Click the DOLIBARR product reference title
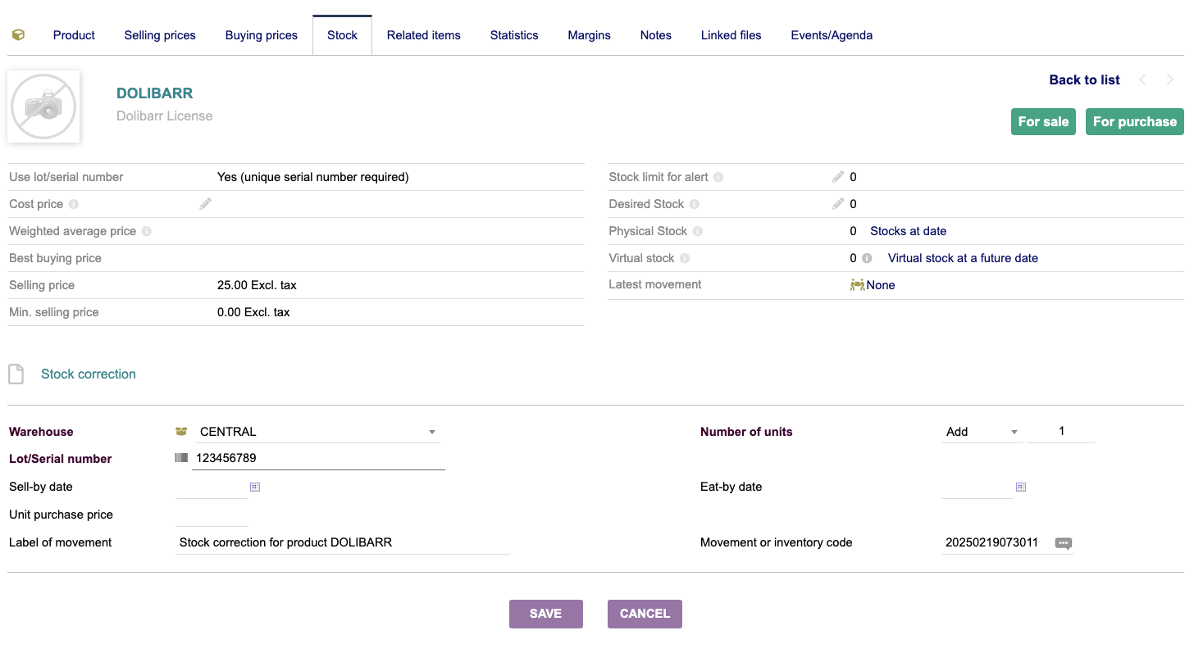Image resolution: width=1203 pixels, height=653 pixels. point(155,93)
